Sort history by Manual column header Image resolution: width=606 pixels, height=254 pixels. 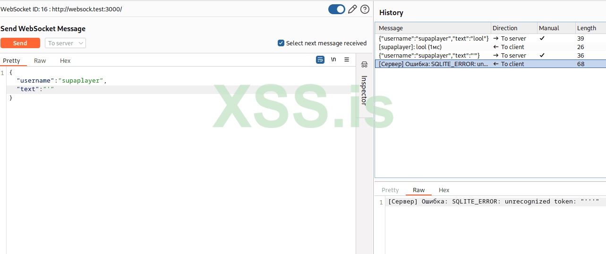click(x=556, y=28)
